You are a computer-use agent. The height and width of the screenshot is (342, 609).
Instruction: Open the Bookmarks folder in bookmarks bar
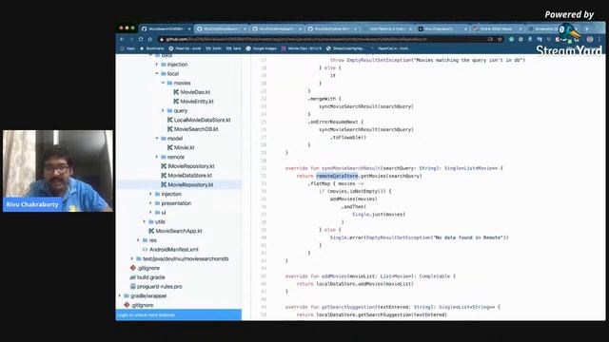[152, 48]
